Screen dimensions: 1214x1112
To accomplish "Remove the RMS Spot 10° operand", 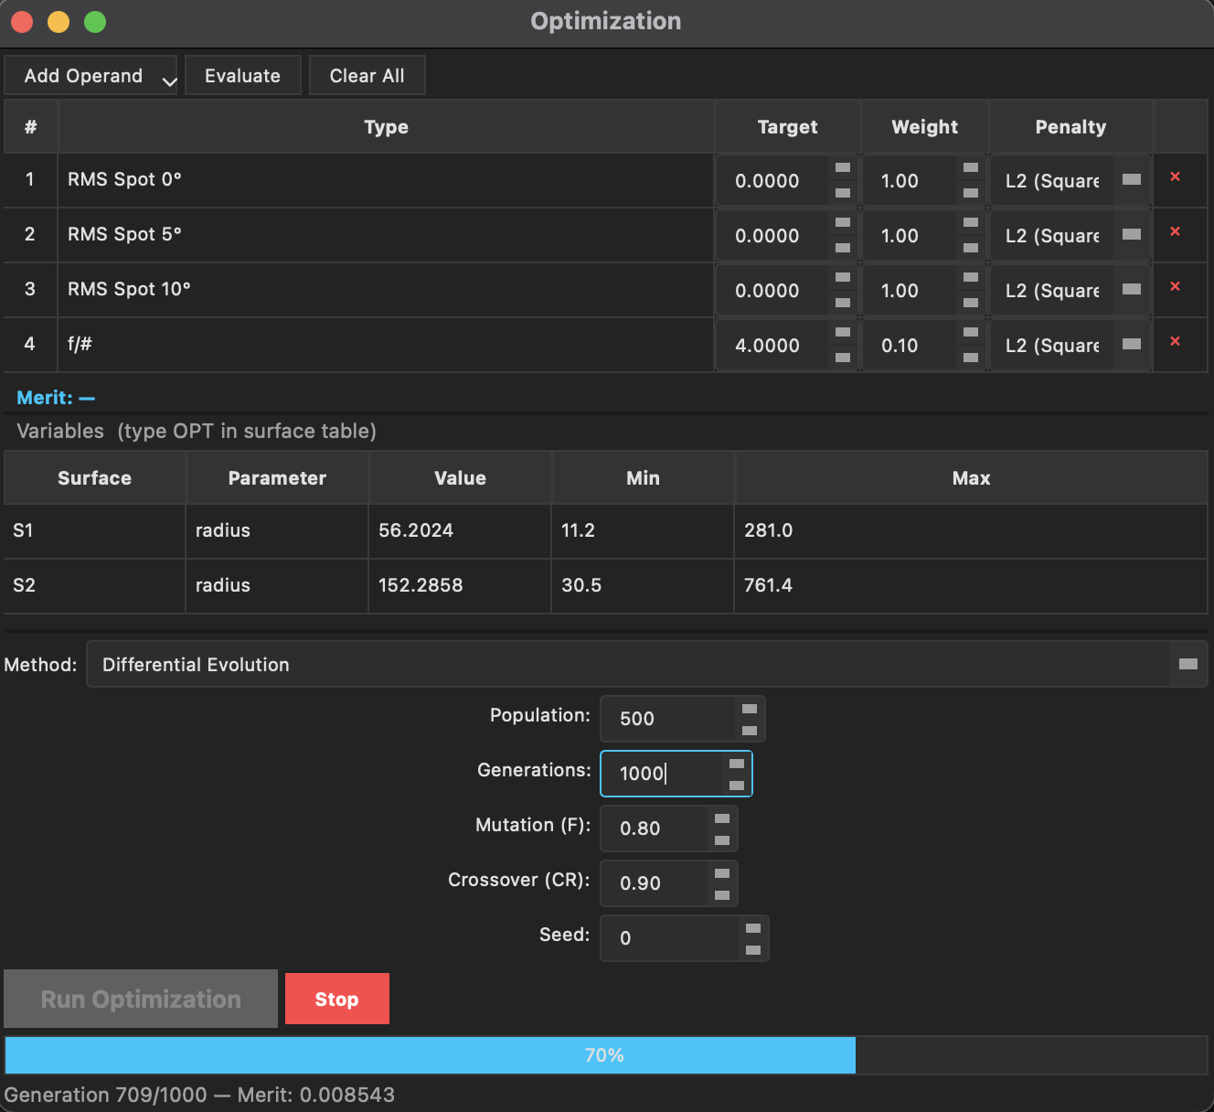I will pos(1177,289).
